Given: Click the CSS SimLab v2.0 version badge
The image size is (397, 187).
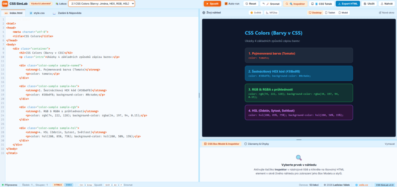Looking at the screenshot, I should click(385, 185).
